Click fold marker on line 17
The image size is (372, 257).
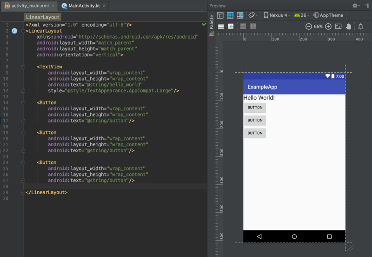coord(23,121)
